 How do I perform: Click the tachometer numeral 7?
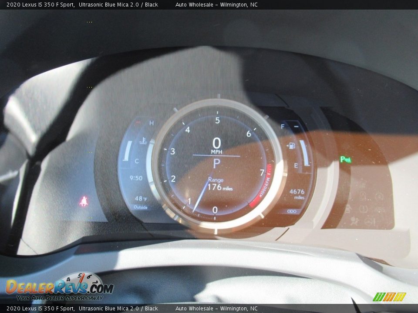tap(262, 173)
